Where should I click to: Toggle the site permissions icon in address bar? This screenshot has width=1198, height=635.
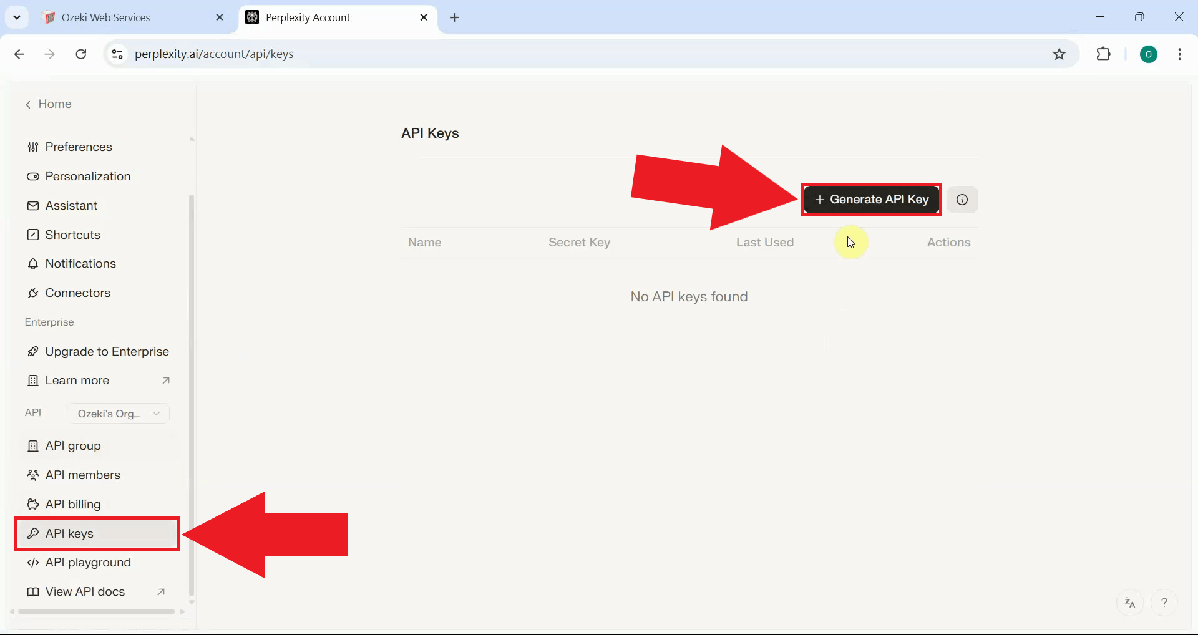click(117, 54)
